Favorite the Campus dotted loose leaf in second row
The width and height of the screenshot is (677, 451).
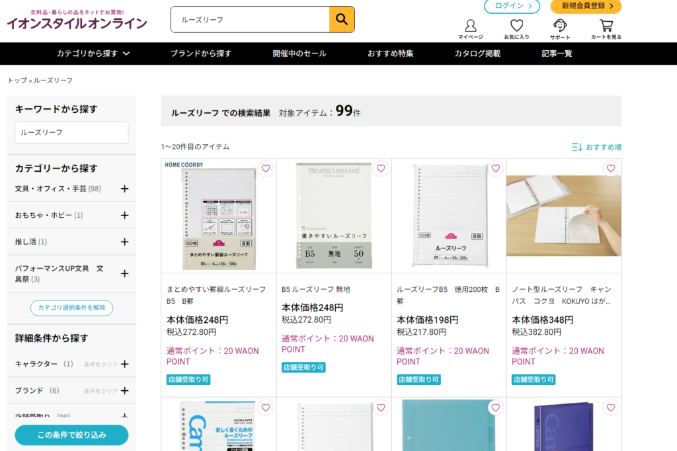point(266,407)
